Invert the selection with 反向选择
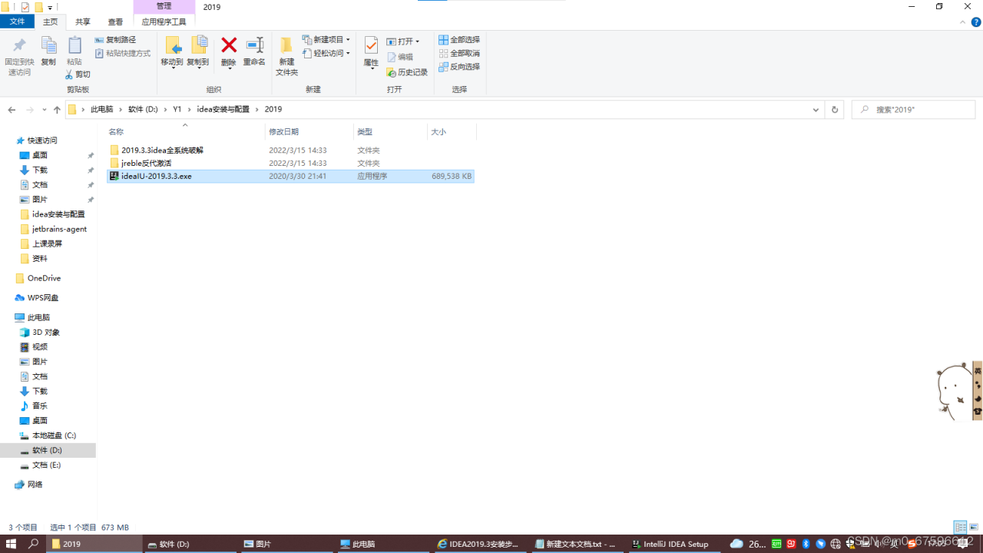 point(459,67)
